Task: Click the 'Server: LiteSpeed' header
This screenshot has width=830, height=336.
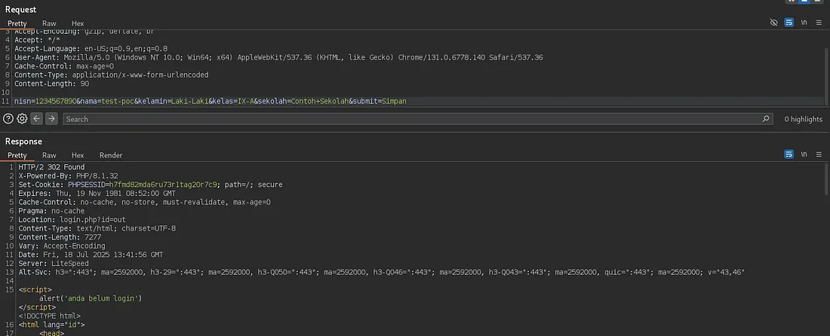Action: [x=54, y=263]
